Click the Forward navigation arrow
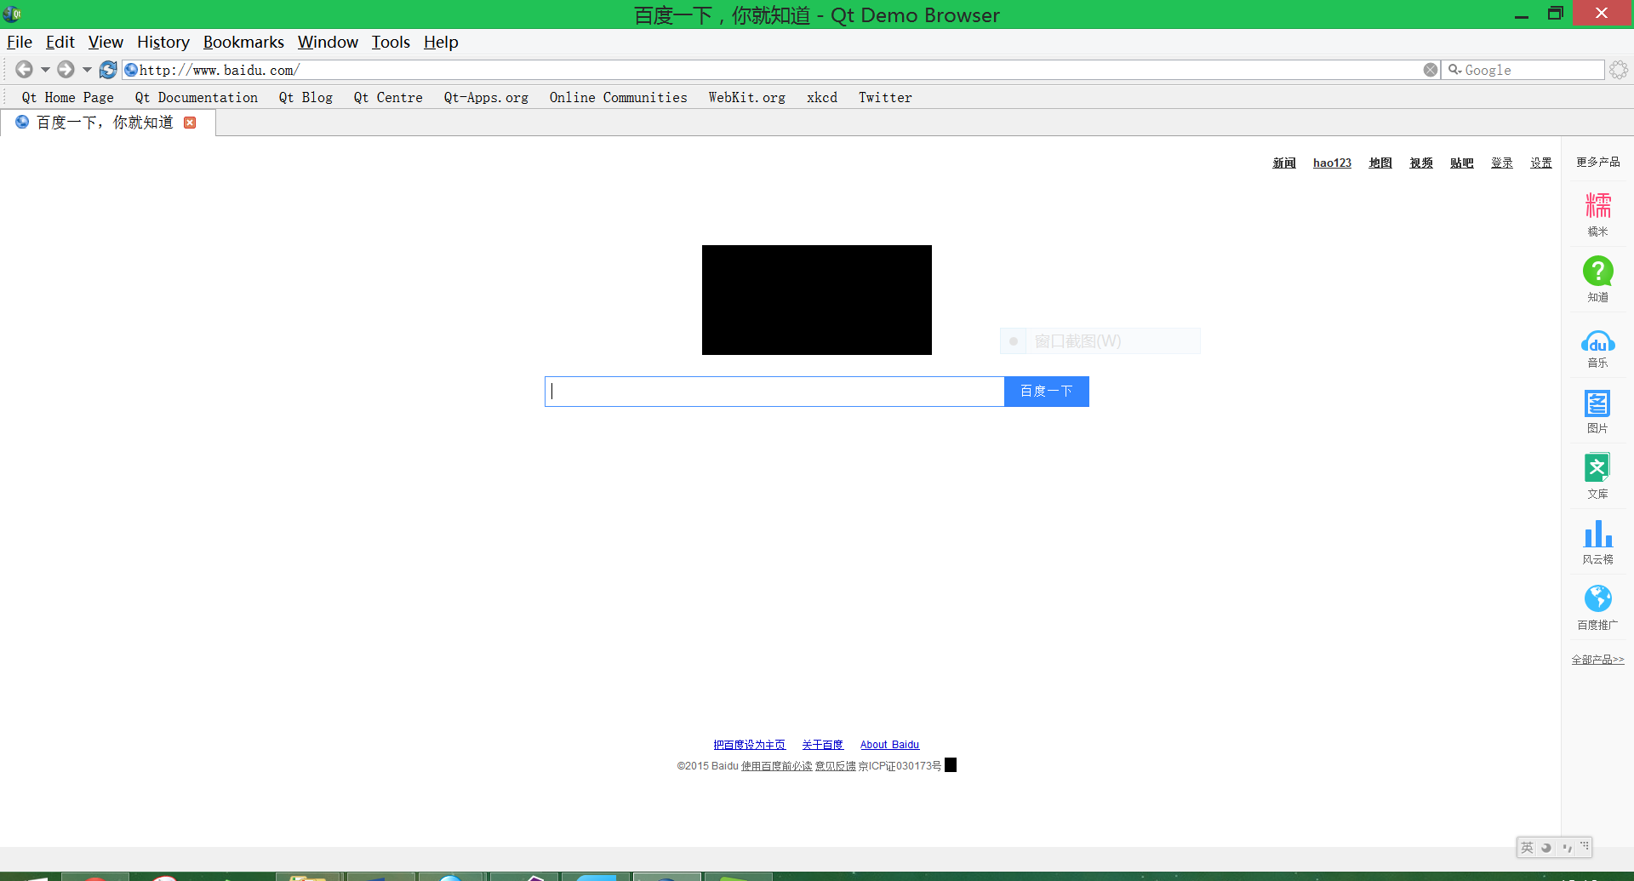 pyautogui.click(x=66, y=70)
